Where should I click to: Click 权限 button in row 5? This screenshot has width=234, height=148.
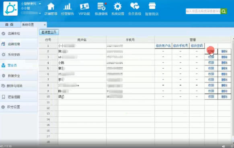pyautogui.click(x=211, y=68)
